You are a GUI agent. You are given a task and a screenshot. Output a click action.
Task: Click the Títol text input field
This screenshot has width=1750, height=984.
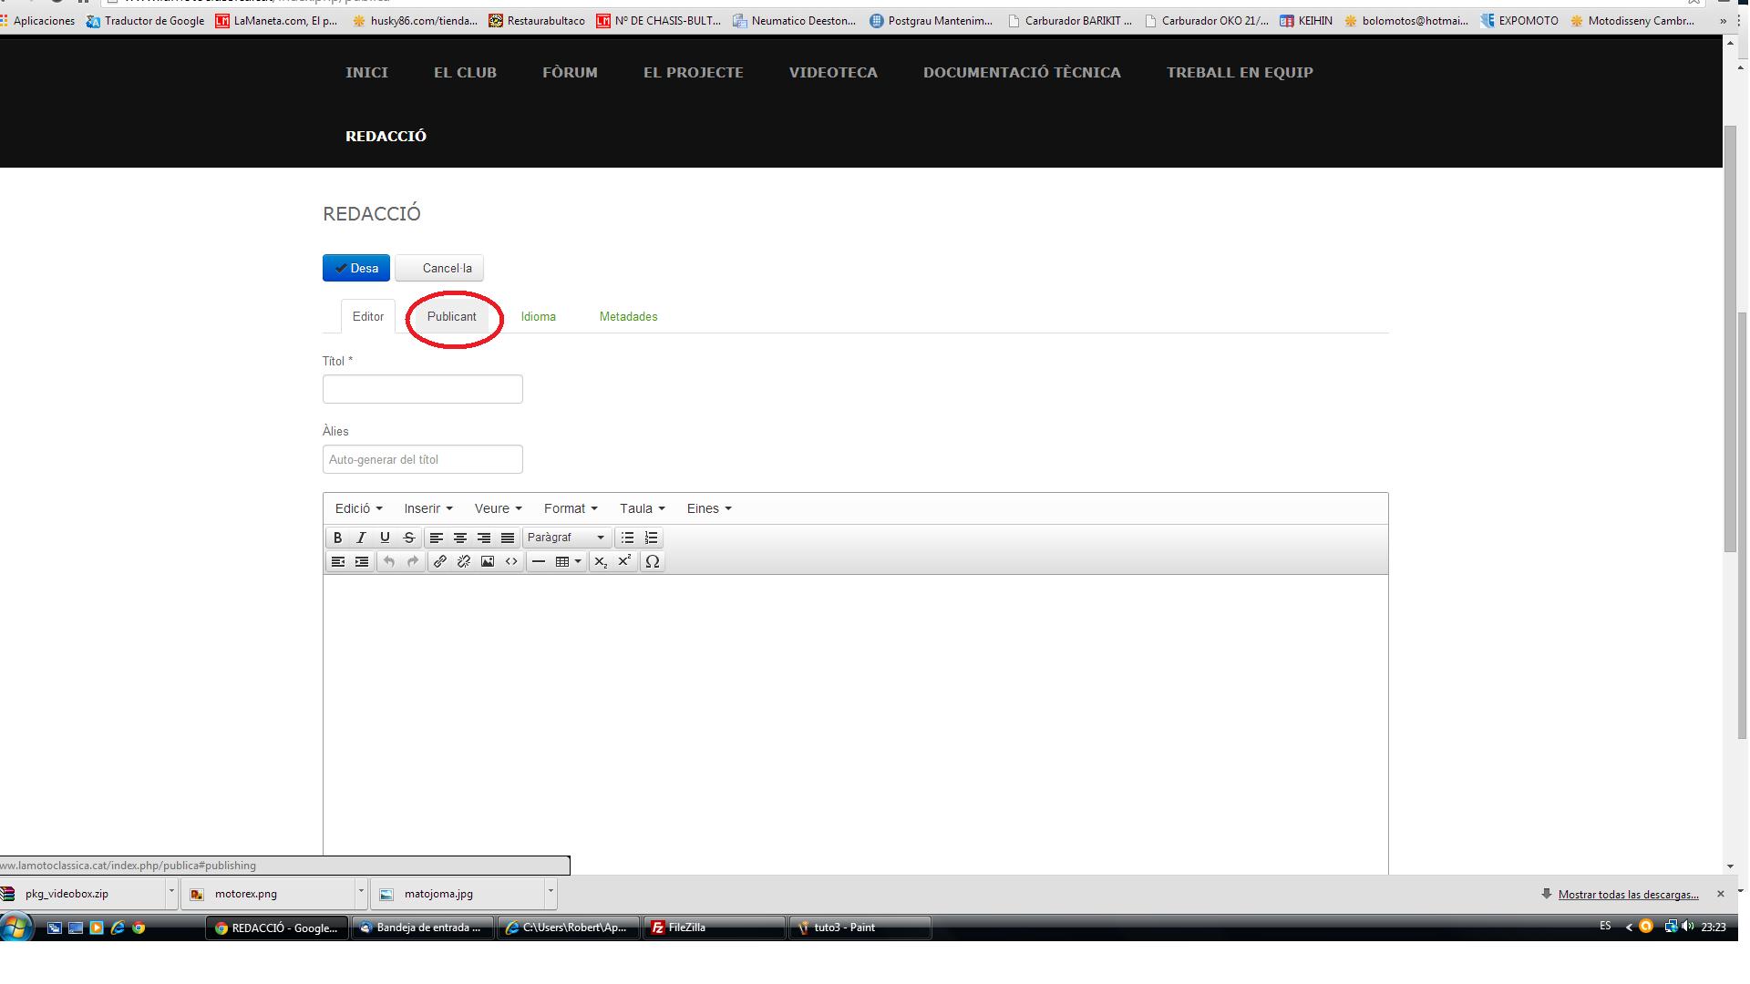(x=423, y=388)
